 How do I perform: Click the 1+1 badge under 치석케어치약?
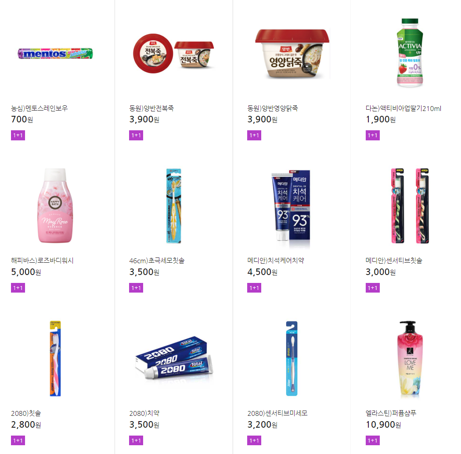(x=254, y=288)
